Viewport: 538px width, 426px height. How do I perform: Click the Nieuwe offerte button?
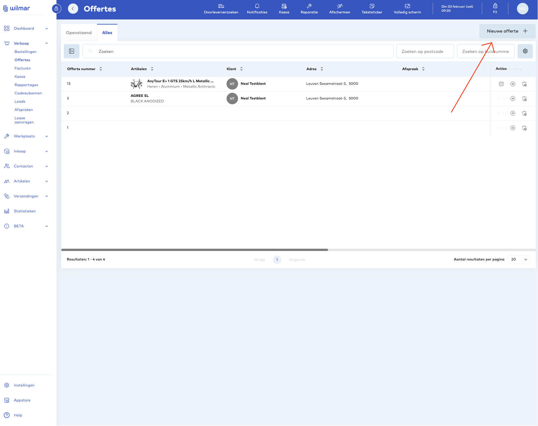click(507, 31)
